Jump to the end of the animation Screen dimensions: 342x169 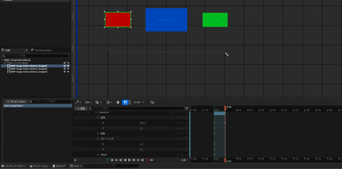click(142, 160)
